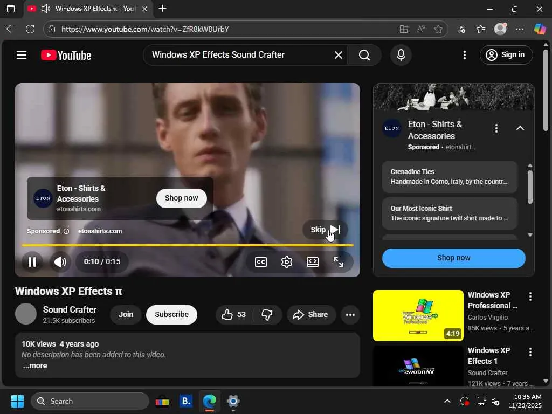Clear the search box with the X
The image size is (552, 414).
(339, 55)
